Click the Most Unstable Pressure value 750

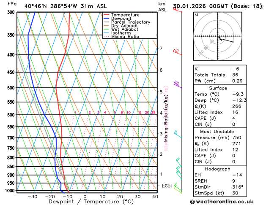coord(237,138)
